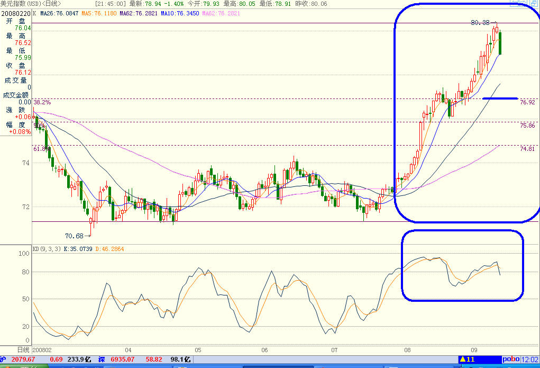Viewport: 540px width, 368px height.
Task: Click the Fibonacci price 76.92
Action: pyautogui.click(x=527, y=102)
